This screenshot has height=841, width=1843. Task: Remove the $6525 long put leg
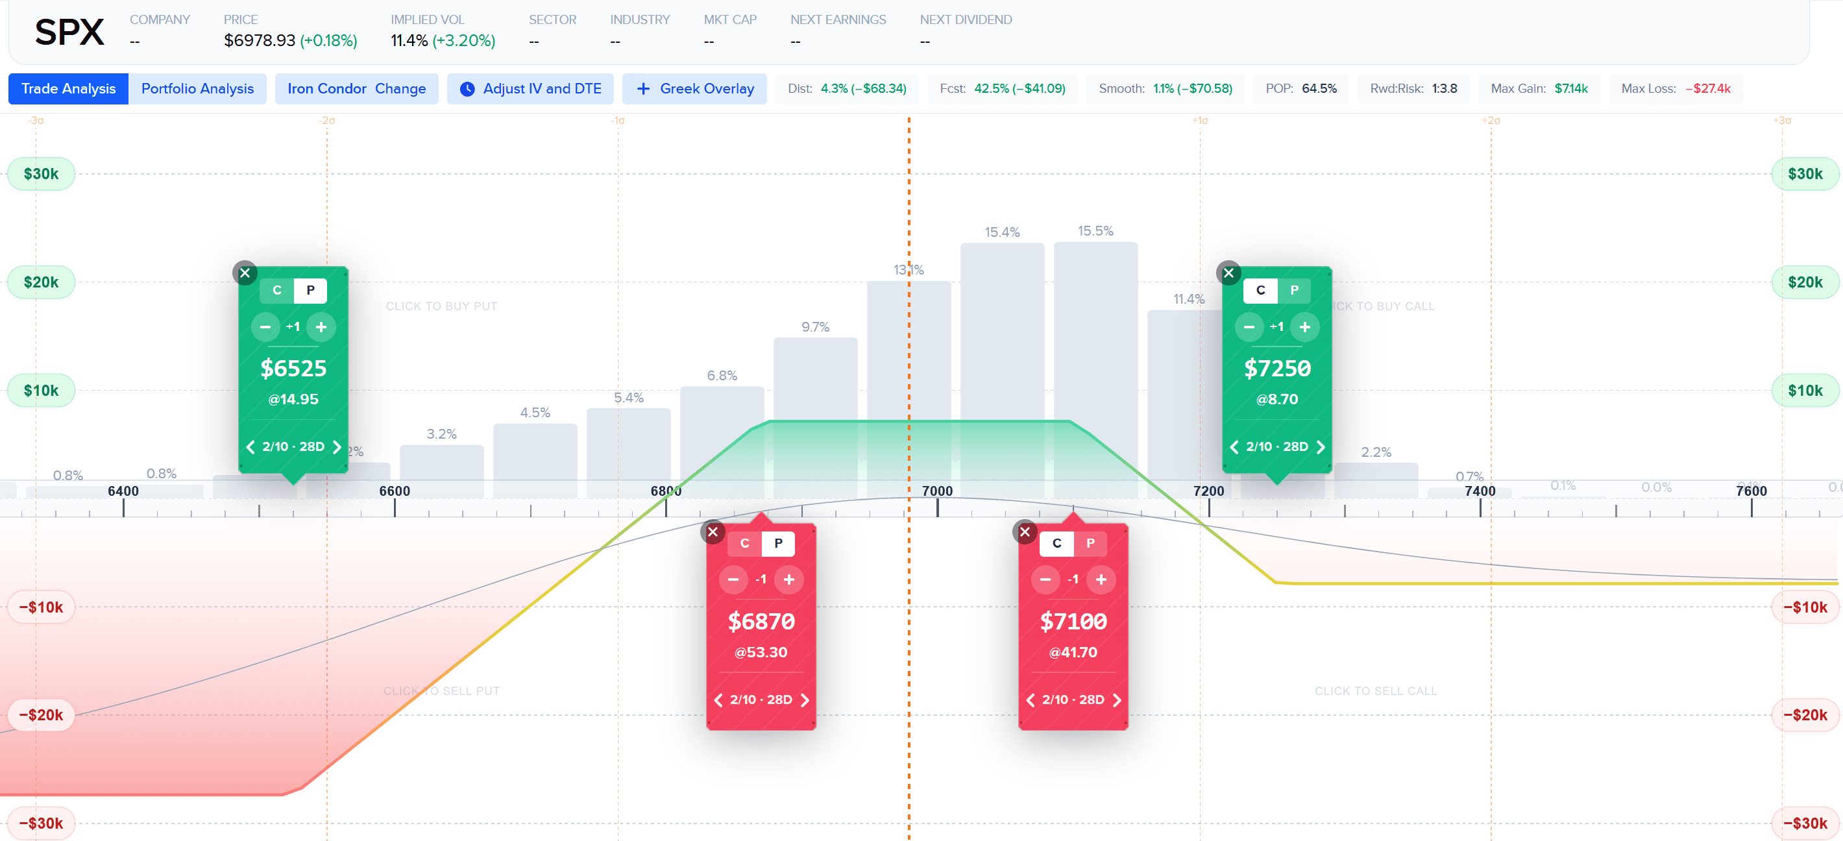pyautogui.click(x=245, y=273)
